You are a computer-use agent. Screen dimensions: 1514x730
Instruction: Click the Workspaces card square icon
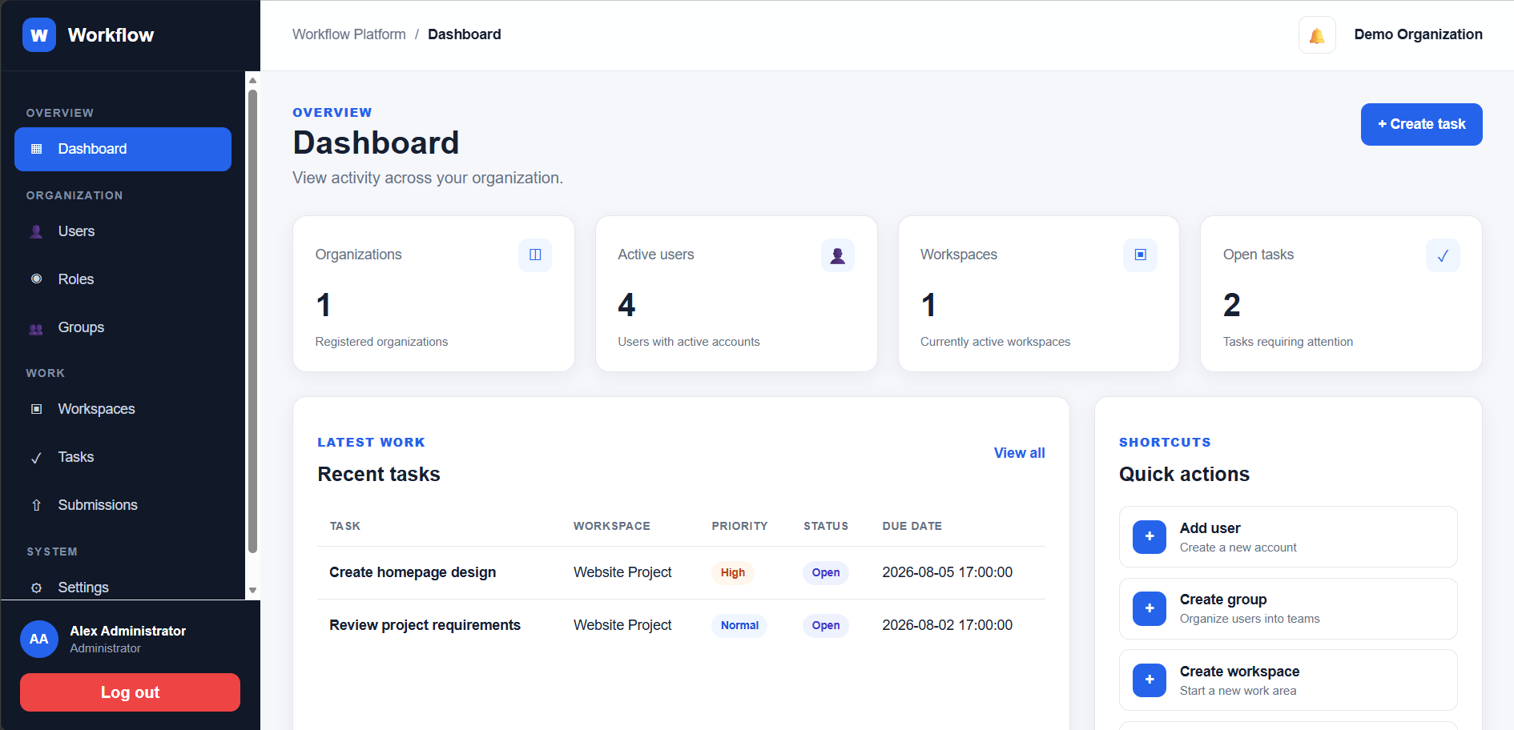pos(1141,255)
